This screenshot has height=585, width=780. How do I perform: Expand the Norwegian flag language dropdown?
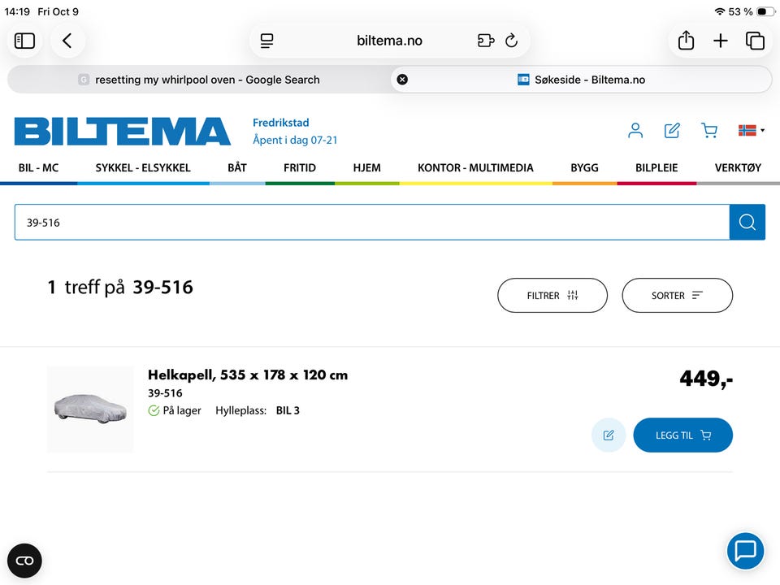751,130
